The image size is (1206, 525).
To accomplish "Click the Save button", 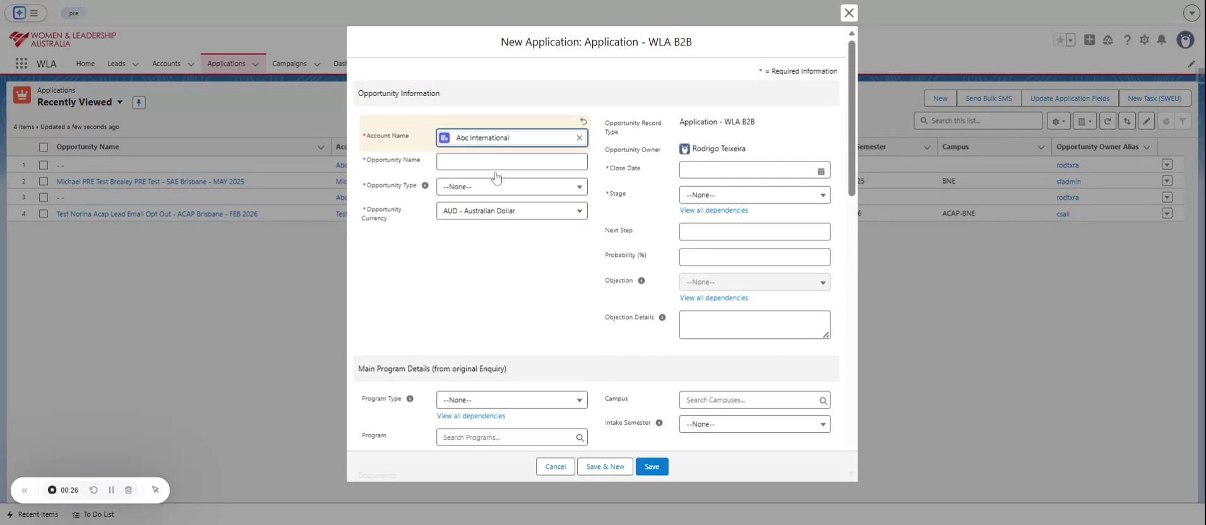I will (x=652, y=467).
